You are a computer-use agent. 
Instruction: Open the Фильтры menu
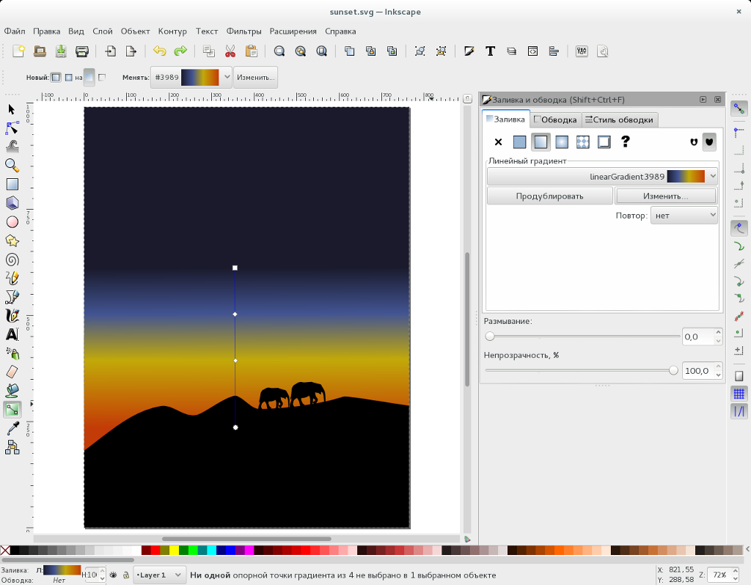tap(243, 31)
